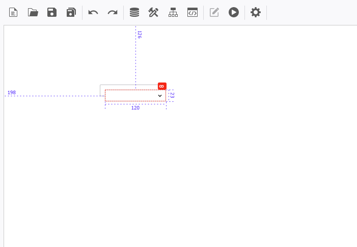
Task: Undo the last action
Action: pyautogui.click(x=93, y=12)
